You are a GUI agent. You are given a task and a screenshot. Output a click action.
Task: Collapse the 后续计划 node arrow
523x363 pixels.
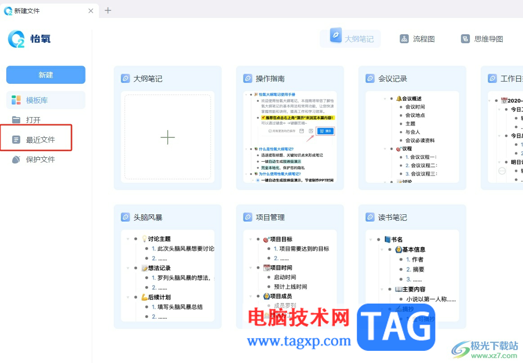click(x=128, y=297)
